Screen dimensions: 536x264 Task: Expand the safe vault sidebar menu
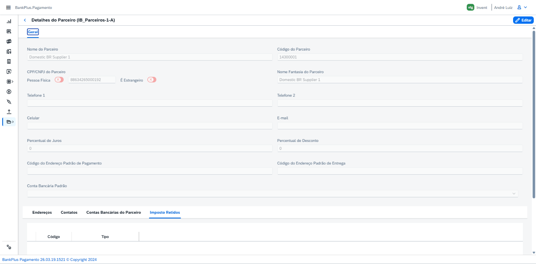coord(10,82)
